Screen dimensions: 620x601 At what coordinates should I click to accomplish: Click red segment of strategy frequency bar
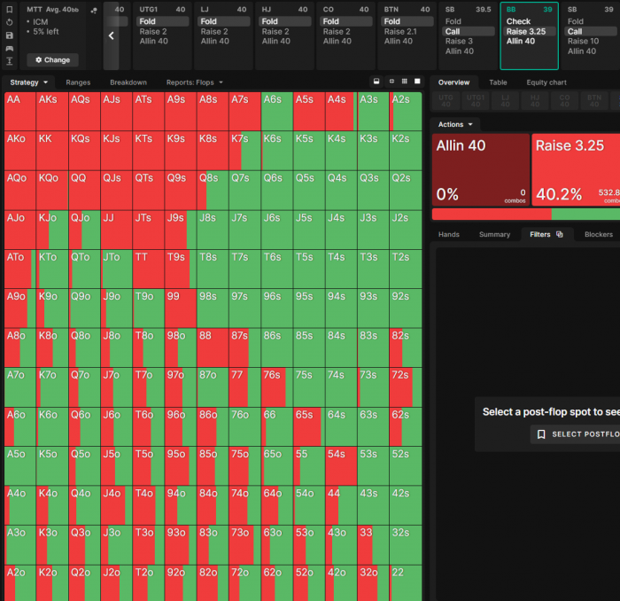492,214
